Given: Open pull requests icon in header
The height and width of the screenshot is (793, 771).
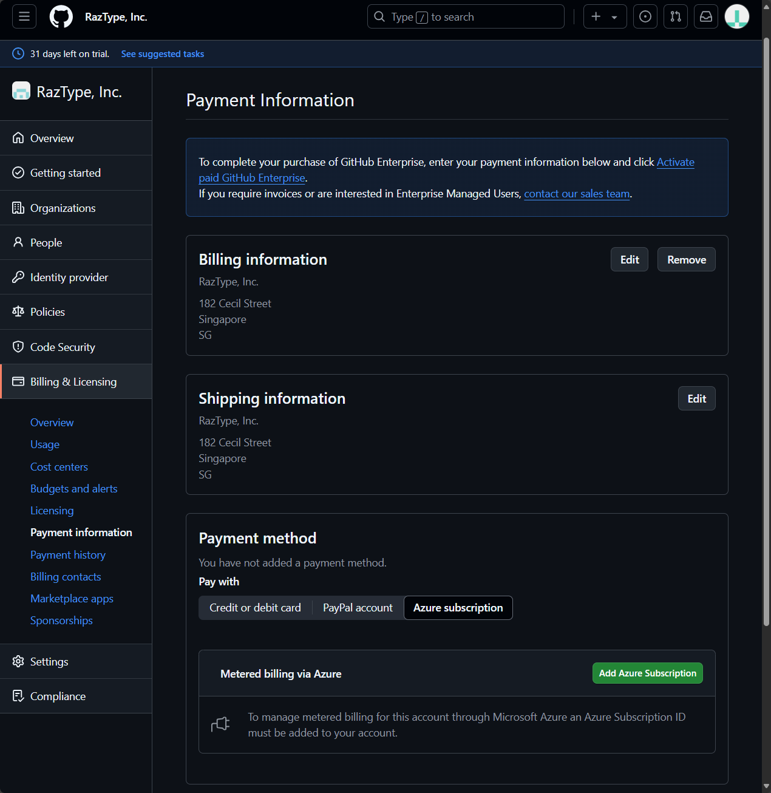Looking at the screenshot, I should click(676, 16).
